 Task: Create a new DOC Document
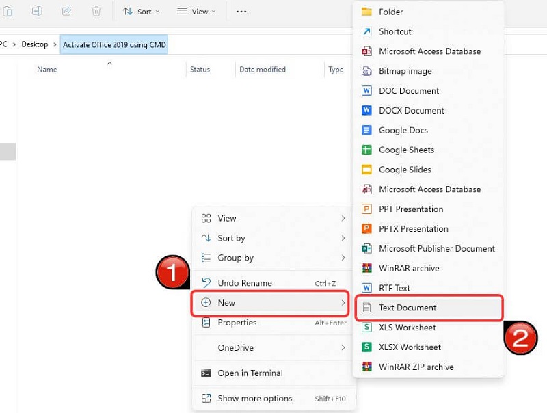click(x=429, y=91)
